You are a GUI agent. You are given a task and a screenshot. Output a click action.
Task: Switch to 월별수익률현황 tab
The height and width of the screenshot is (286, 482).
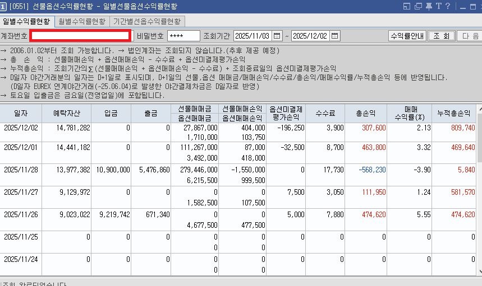[x=82, y=21]
